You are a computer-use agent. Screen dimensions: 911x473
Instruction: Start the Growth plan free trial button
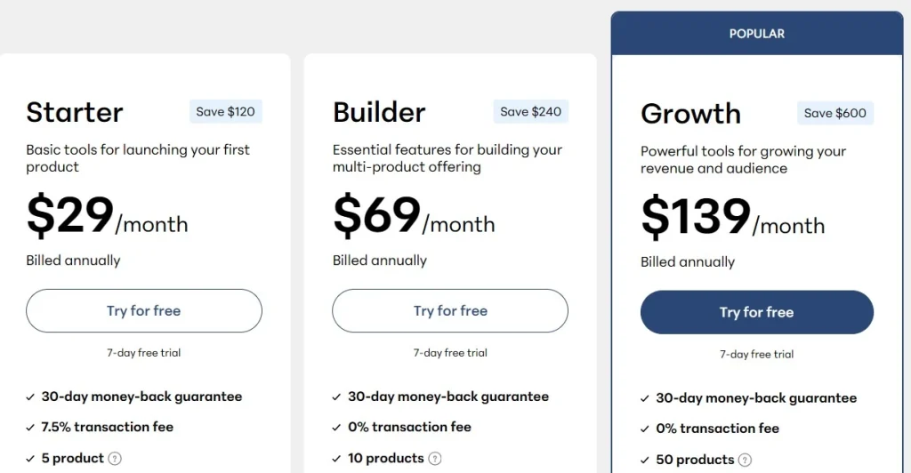tap(756, 312)
